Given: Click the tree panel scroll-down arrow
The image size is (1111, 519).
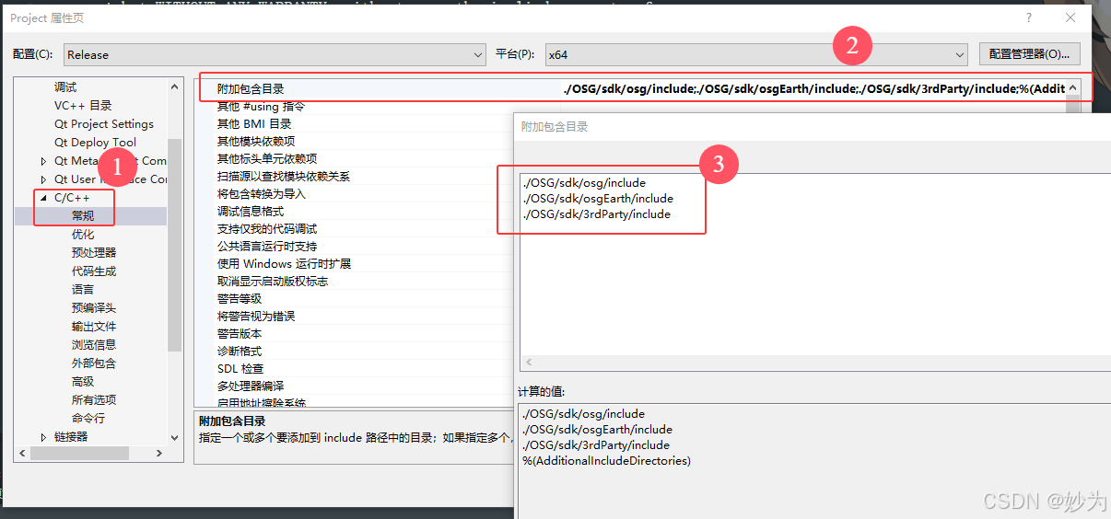Looking at the screenshot, I should 174,437.
